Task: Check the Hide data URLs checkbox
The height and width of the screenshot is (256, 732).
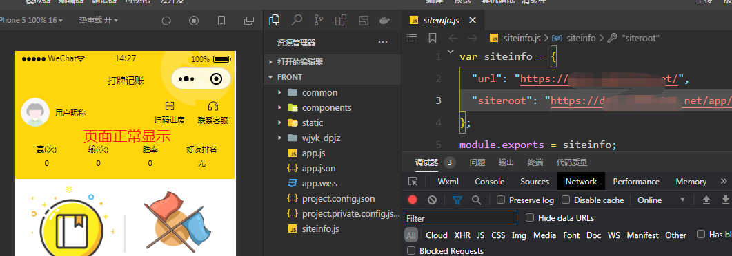Action: coord(530,217)
